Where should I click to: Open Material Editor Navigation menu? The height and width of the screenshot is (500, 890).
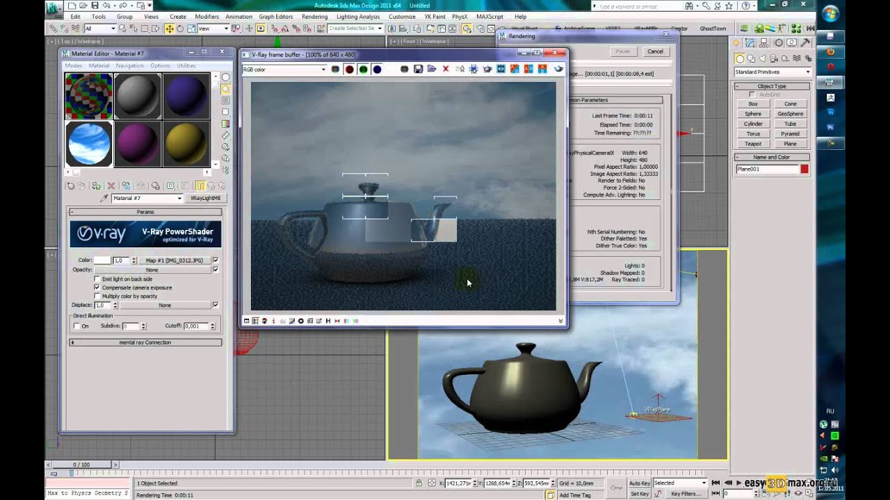129,66
